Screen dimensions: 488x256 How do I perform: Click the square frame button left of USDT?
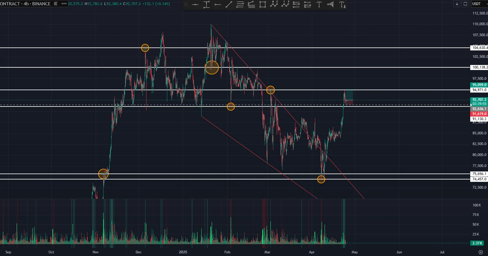(x=465, y=4)
